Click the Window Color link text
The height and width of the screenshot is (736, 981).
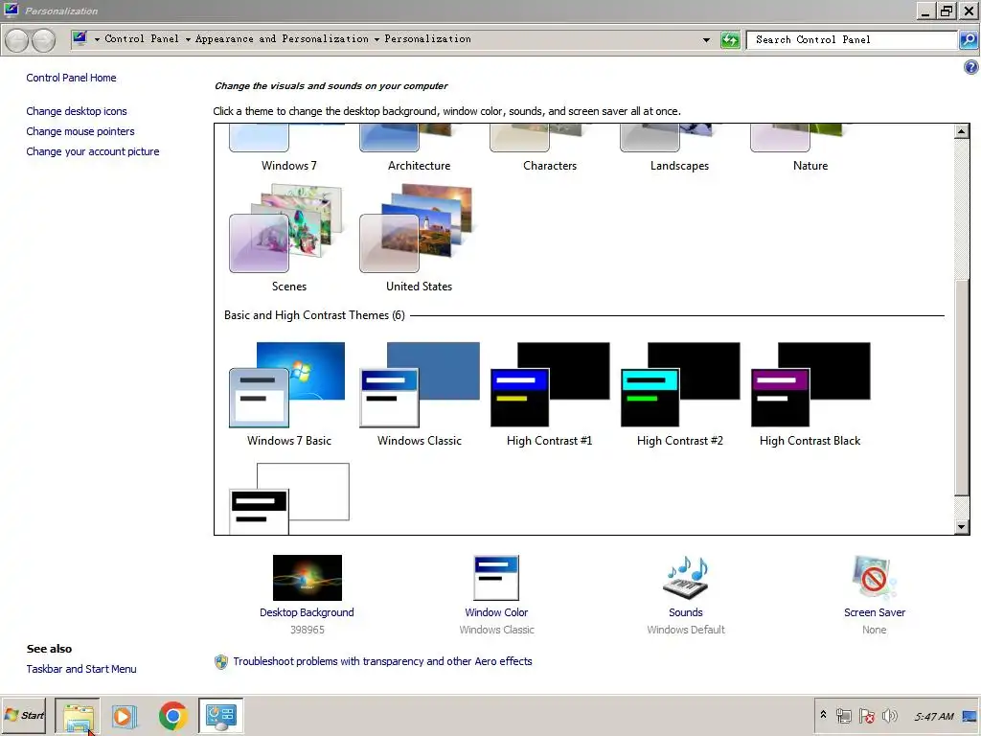(x=496, y=612)
